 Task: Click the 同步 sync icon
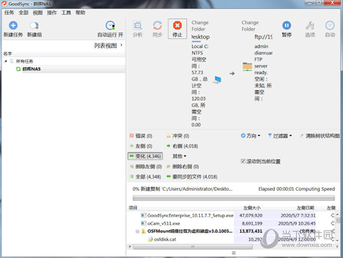point(157,26)
